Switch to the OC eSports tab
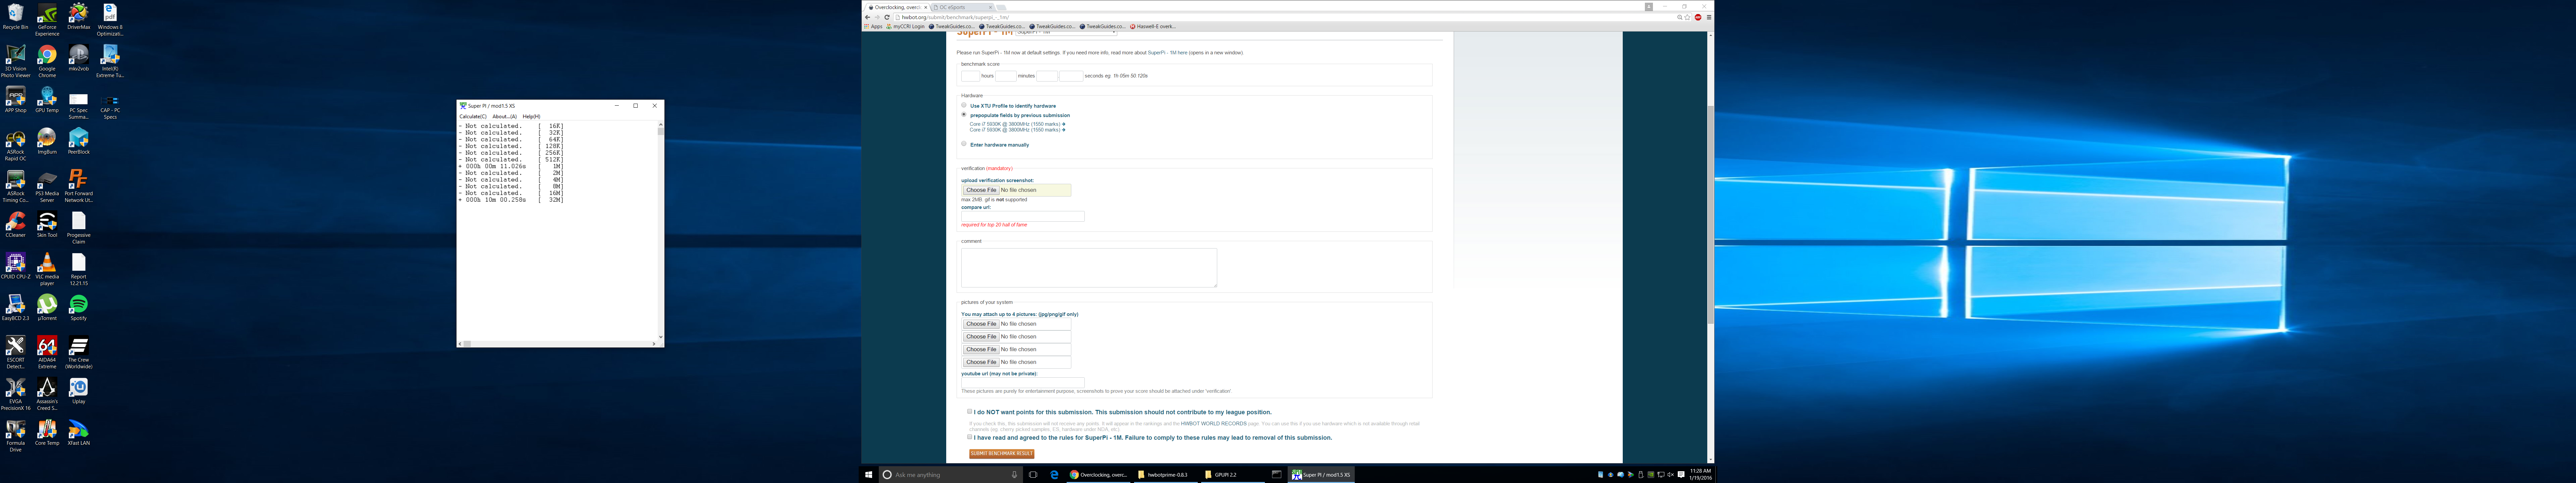2576x483 pixels. (x=963, y=7)
